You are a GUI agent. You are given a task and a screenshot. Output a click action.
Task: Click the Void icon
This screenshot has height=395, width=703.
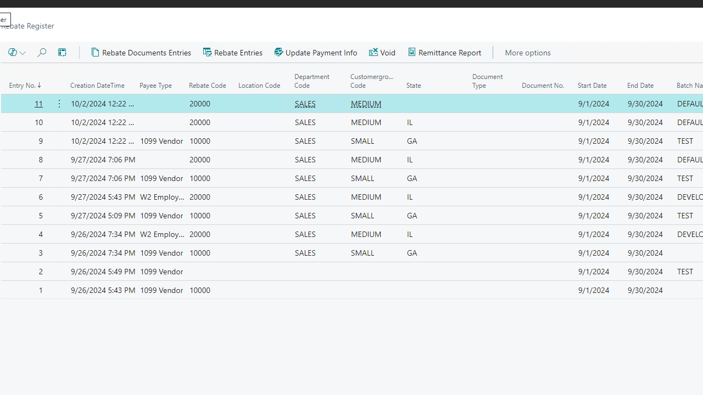(373, 53)
